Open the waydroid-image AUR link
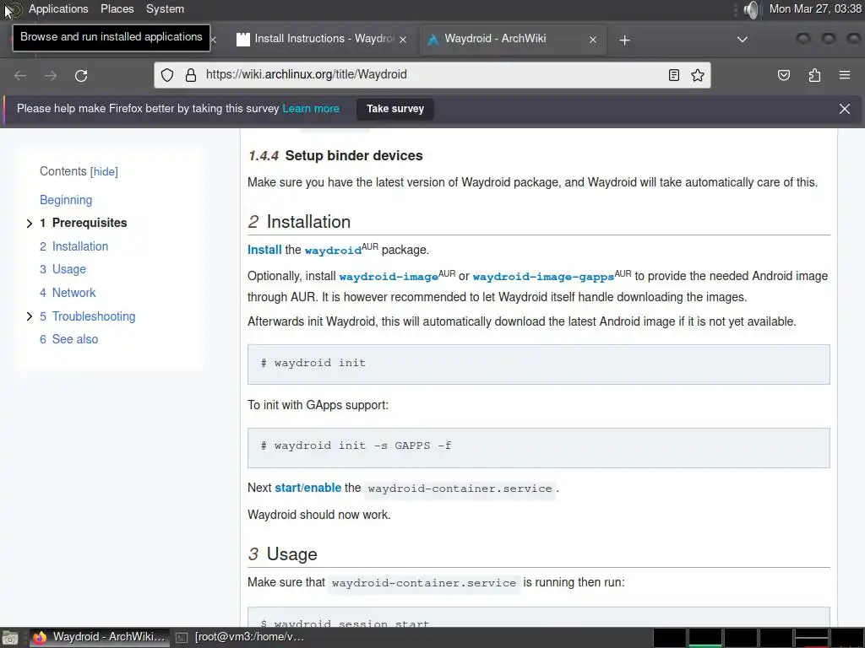The image size is (865, 648). pos(389,276)
